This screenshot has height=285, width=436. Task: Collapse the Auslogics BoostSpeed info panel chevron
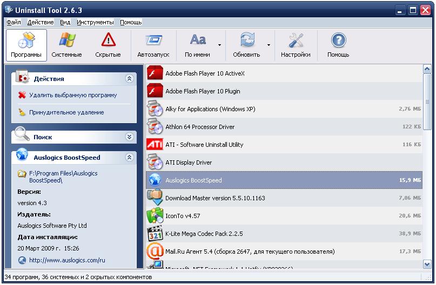(129, 158)
